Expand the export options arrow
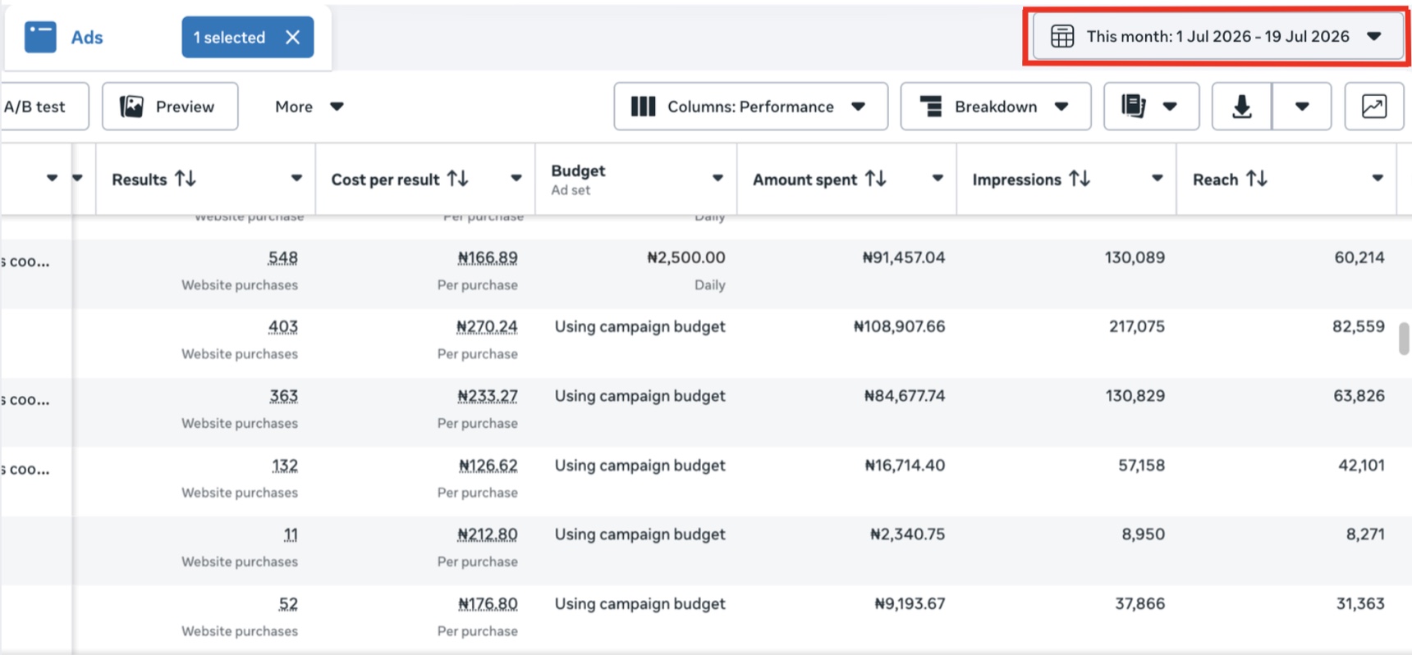 pos(1302,106)
